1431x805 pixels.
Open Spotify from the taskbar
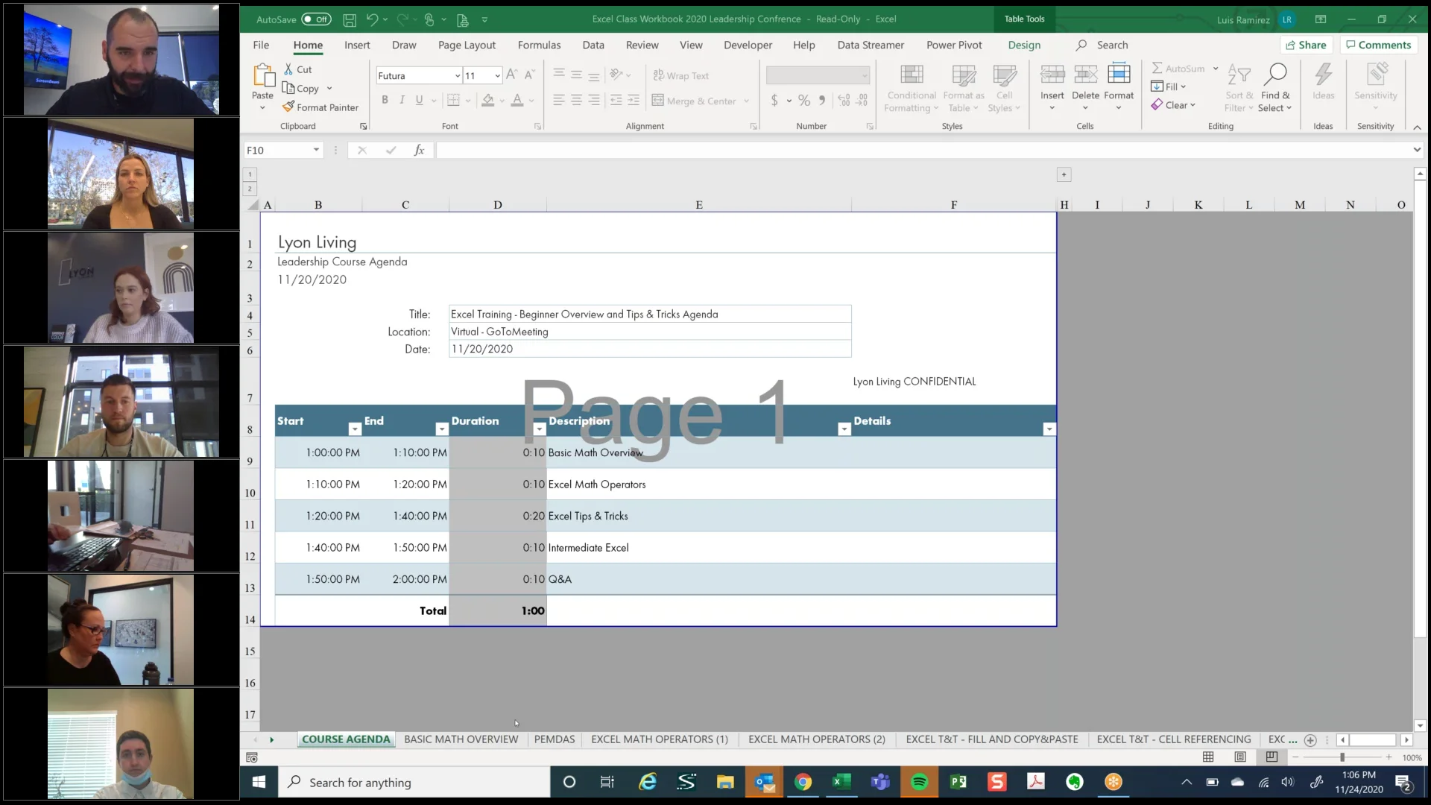click(920, 782)
